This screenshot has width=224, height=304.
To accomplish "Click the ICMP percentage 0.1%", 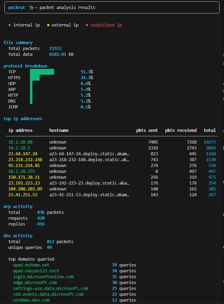I will [x=85, y=107].
